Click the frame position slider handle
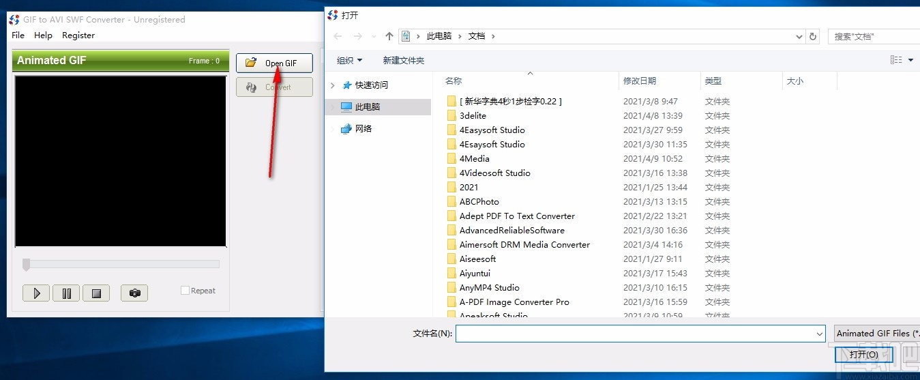Screen dimensions: 920x380 point(26,264)
